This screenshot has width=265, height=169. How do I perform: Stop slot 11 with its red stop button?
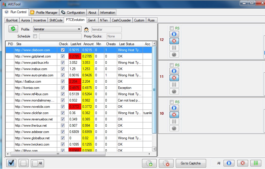pyautogui.click(x=174, y=78)
